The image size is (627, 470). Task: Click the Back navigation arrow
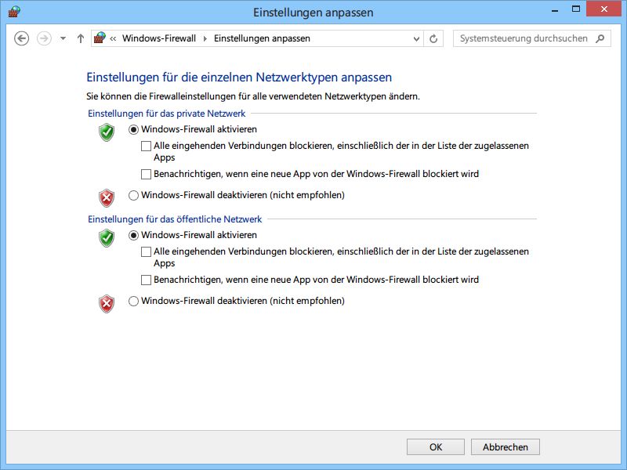tap(22, 38)
